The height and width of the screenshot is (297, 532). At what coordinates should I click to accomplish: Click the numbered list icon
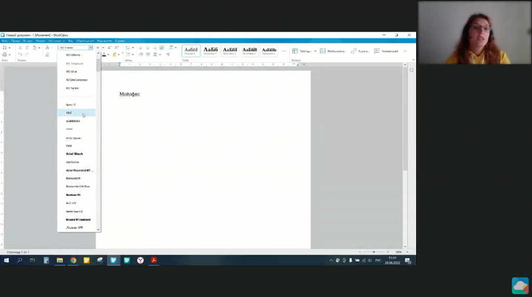(x=128, y=54)
